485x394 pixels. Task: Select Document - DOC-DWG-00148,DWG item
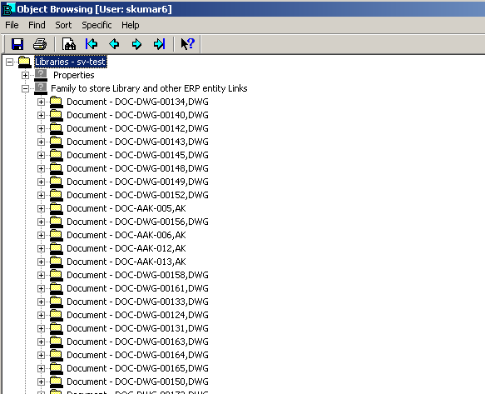(x=137, y=168)
